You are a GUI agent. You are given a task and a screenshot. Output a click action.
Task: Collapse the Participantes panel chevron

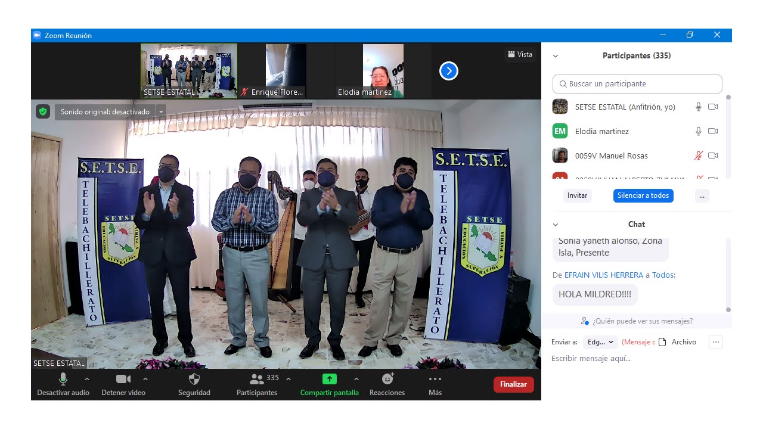pyautogui.click(x=556, y=56)
